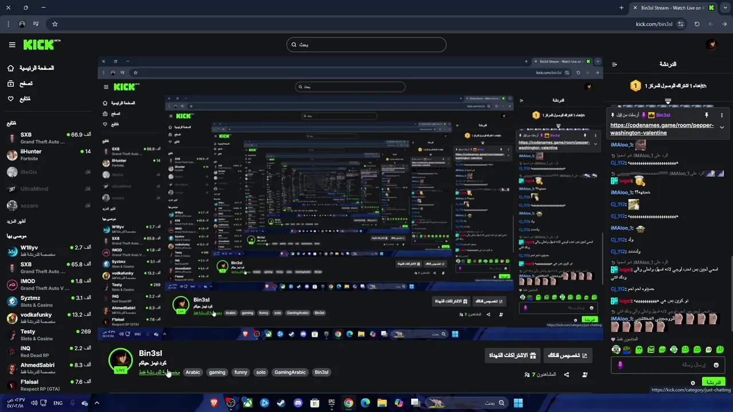Open the codenames.game room link
This screenshot has width=733, height=412.
coord(662,129)
